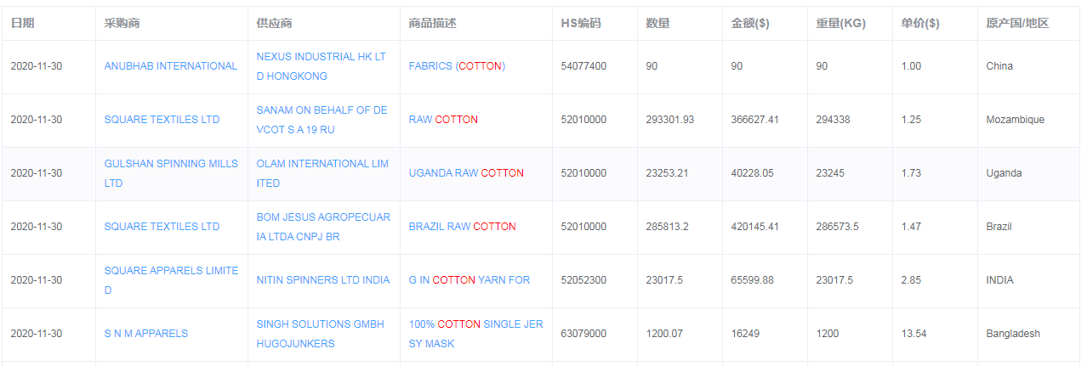Click the HS编码 column header
This screenshot has height=366, width=1087.
coord(581,24)
